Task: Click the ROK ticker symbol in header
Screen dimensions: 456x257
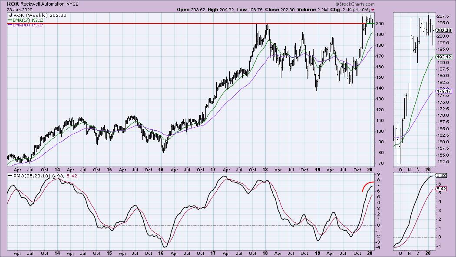Action: click(x=13, y=4)
